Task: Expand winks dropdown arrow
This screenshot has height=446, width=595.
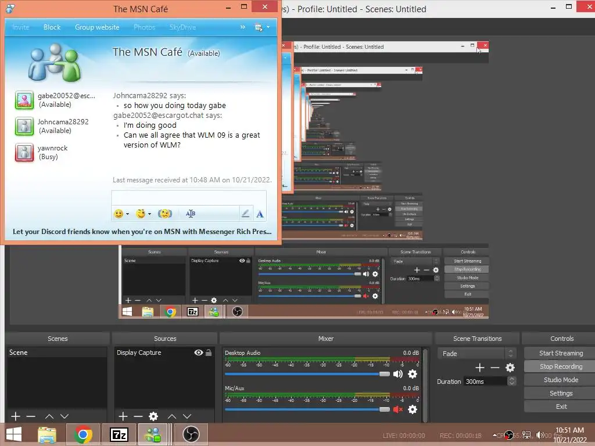Action: 149,214
